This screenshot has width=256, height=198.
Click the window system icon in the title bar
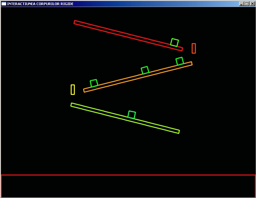tap(4, 3)
